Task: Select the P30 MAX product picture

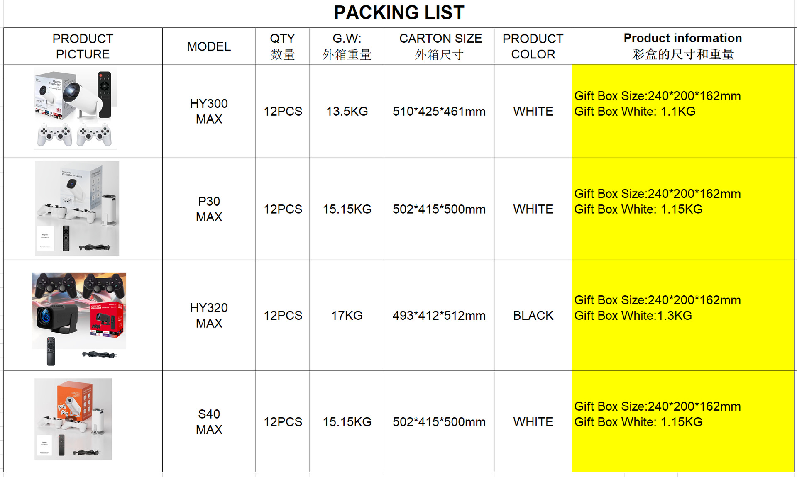Action: [x=77, y=208]
